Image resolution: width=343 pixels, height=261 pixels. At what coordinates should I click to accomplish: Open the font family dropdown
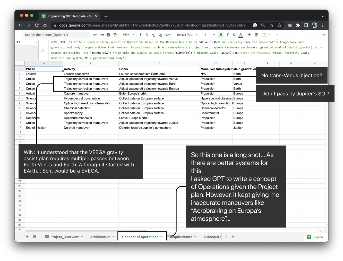tap(187, 35)
